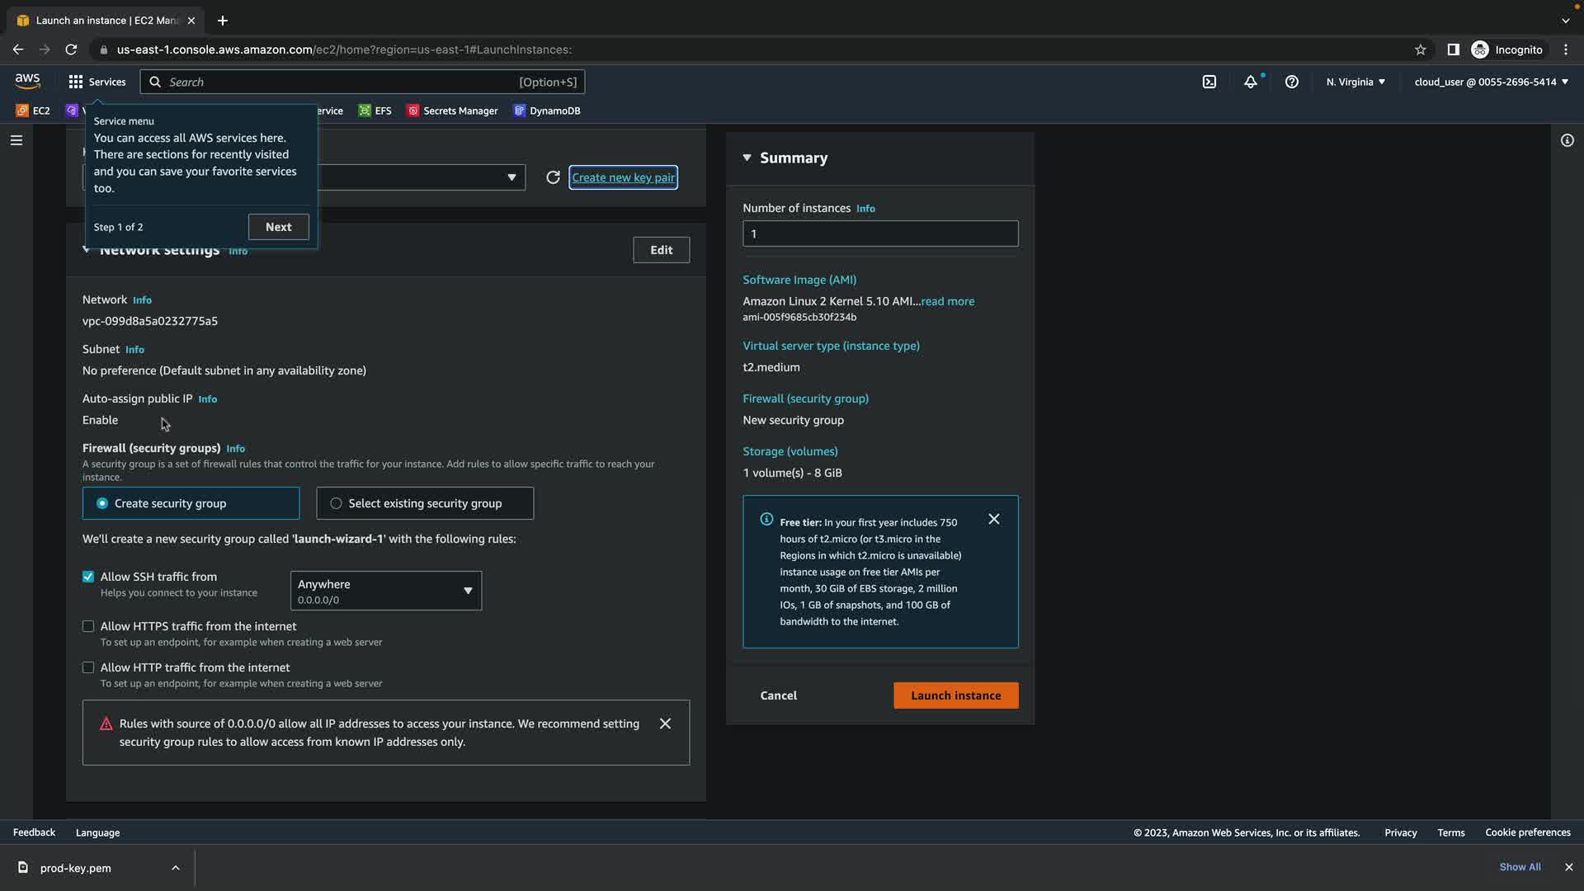The height and width of the screenshot is (891, 1584).
Task: Open the Secrets Manager bookmark
Action: click(x=452, y=111)
